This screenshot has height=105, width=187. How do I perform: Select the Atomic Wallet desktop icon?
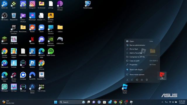32,89
